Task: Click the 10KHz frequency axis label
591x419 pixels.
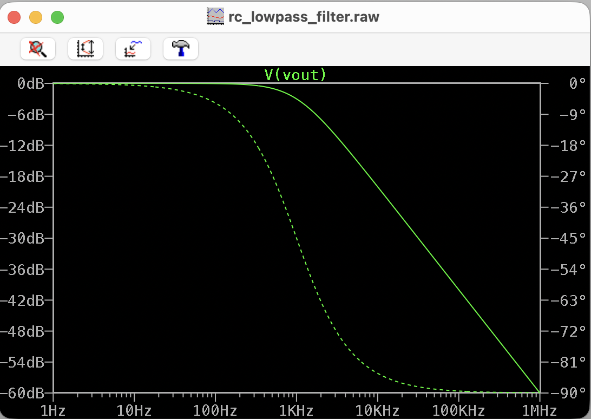Action: tap(377, 410)
